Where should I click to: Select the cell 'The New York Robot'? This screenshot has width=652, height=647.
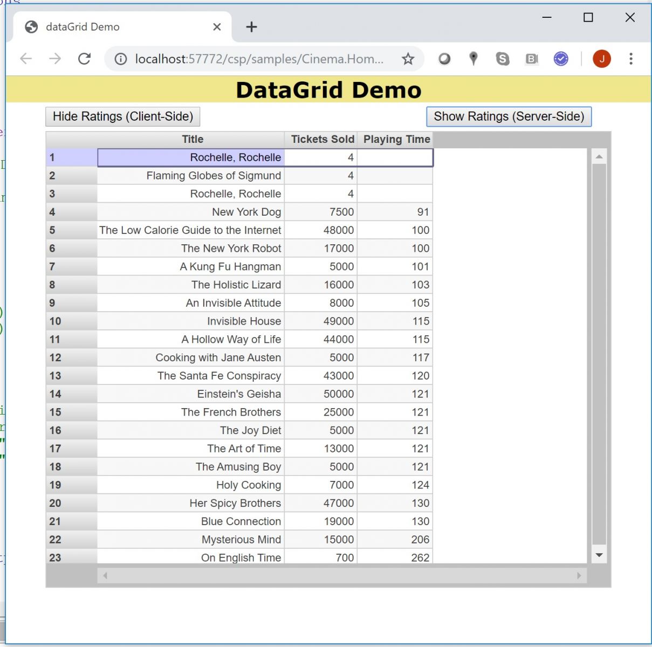click(x=191, y=249)
